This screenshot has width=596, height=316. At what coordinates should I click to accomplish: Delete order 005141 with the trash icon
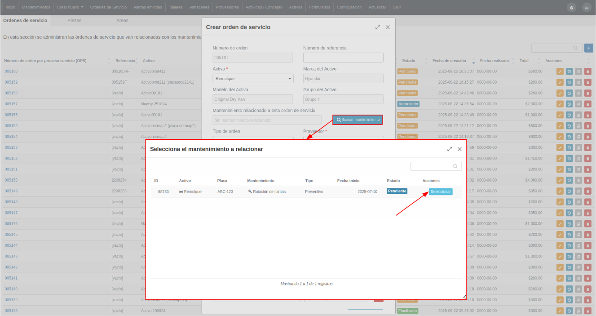click(588, 278)
